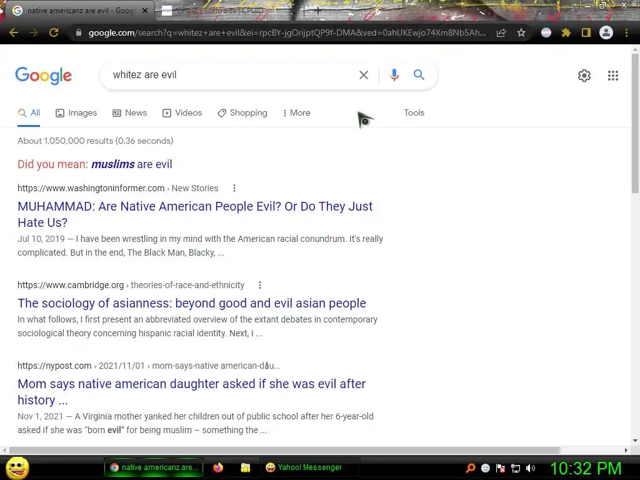Click the Chrome taskbar button
640x480 pixels.
(x=154, y=467)
